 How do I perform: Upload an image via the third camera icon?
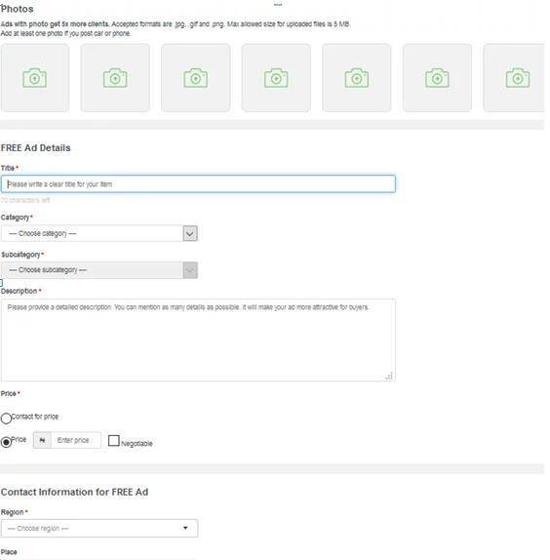coord(196,78)
